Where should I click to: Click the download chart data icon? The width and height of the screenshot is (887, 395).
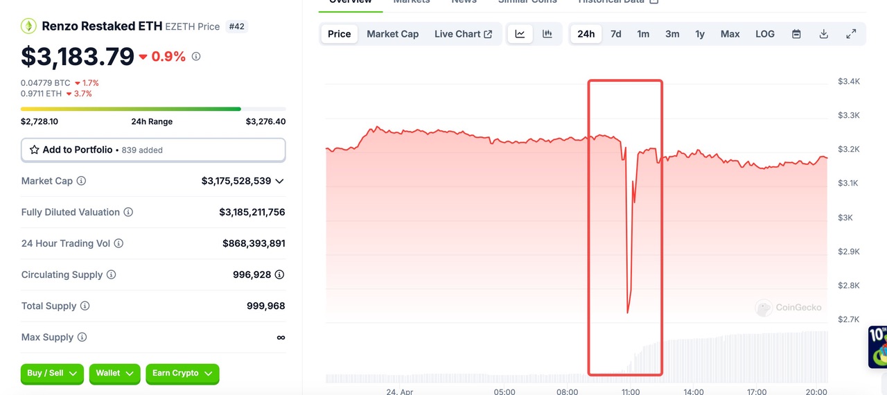tap(823, 34)
